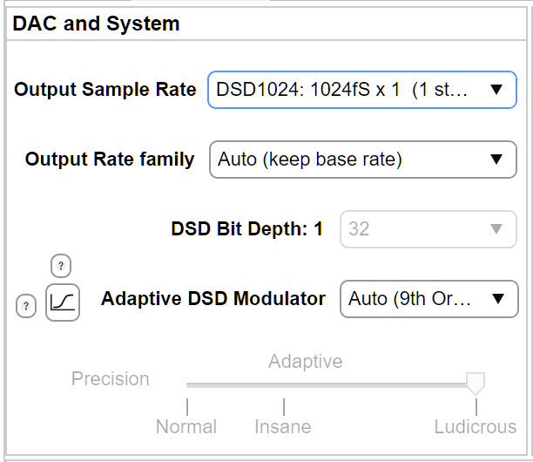Screen dimensions: 533x462
Task: Open the Adaptive DSD Modulator dropdown
Action: click(428, 299)
